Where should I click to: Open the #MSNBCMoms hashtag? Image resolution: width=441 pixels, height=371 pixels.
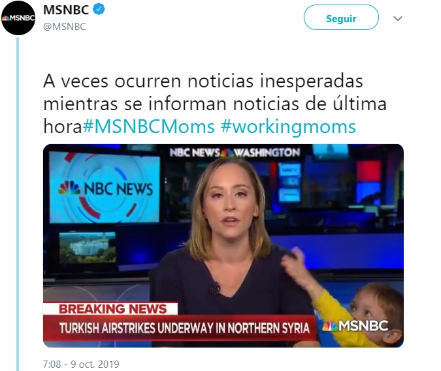coord(148,126)
